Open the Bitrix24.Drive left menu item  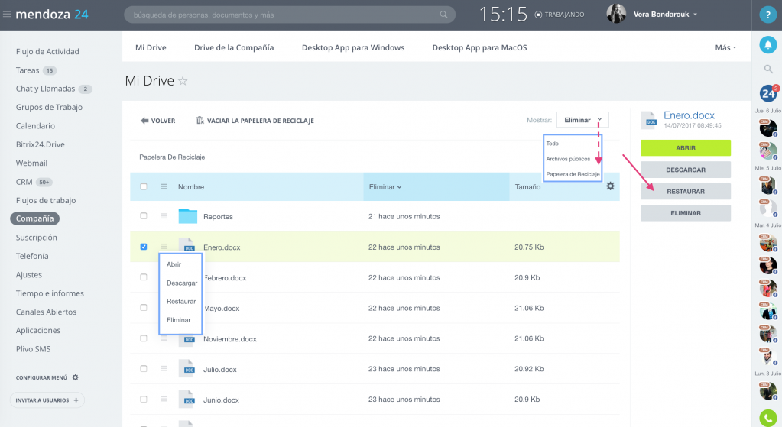[40, 144]
